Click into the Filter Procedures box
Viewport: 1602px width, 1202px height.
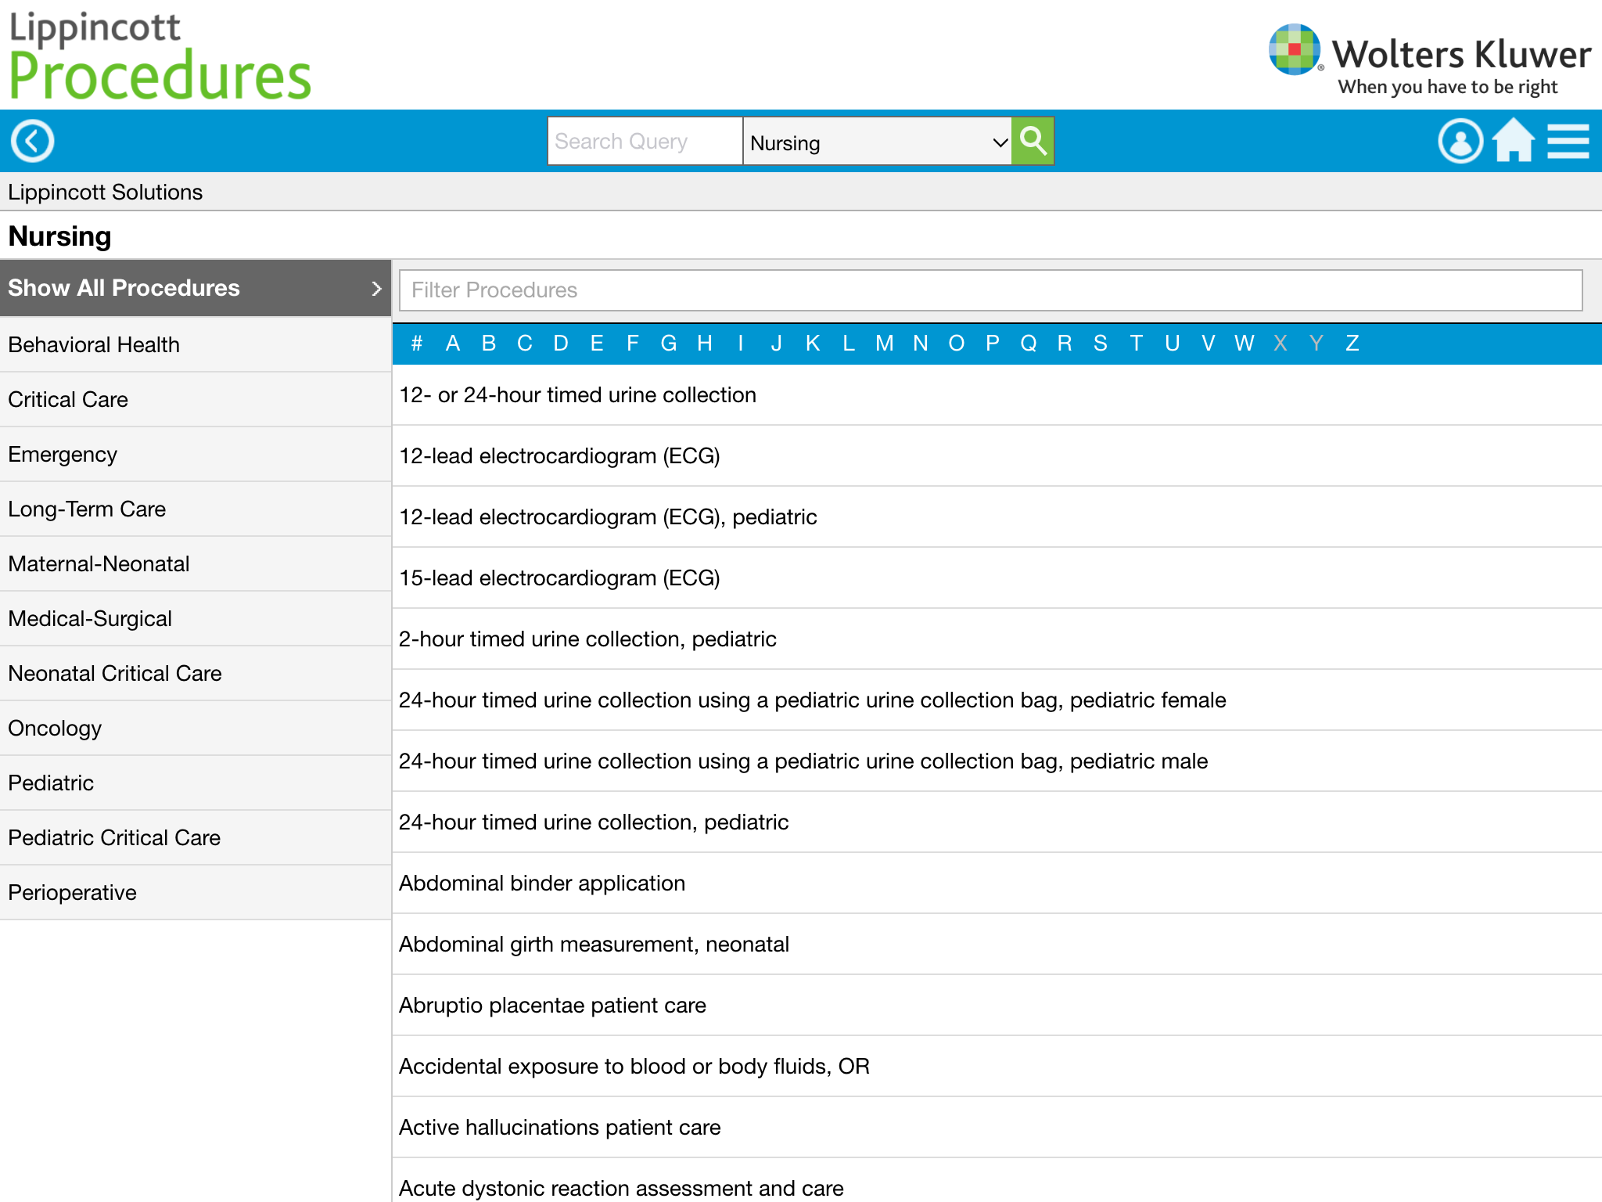click(x=990, y=290)
